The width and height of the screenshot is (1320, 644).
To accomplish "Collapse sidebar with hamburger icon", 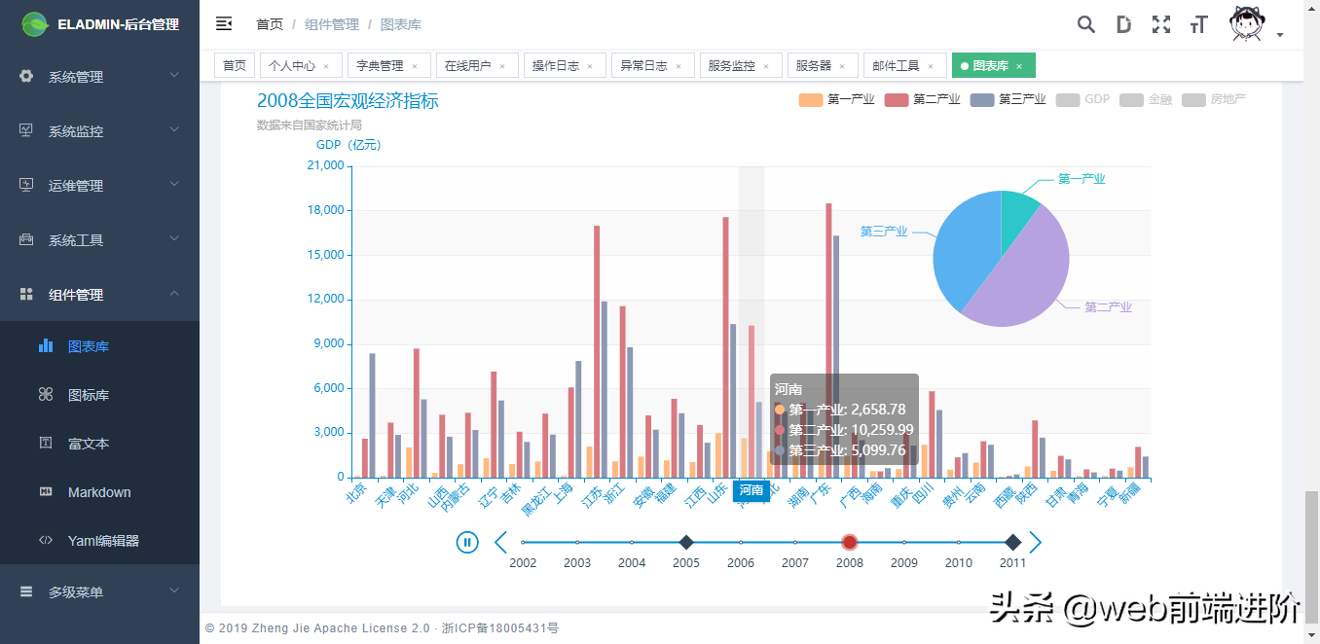I will [x=224, y=23].
